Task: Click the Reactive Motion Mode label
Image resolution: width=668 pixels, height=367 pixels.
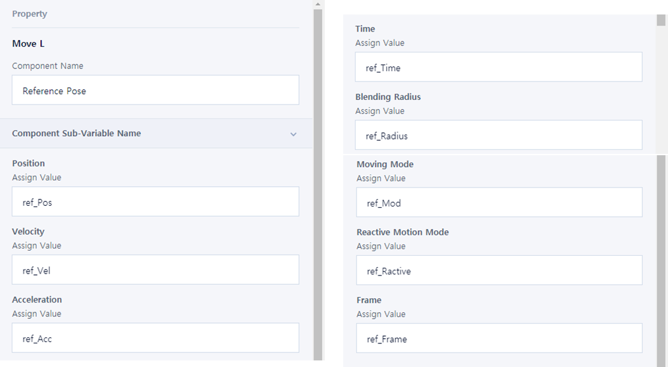Action: (x=403, y=232)
